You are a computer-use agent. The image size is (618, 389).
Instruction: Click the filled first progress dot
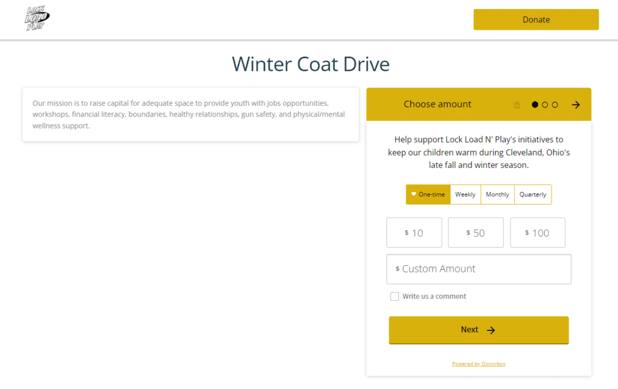tap(535, 104)
